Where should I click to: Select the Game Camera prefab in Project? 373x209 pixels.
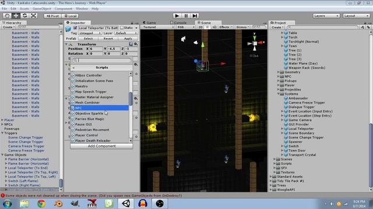(x=300, y=120)
